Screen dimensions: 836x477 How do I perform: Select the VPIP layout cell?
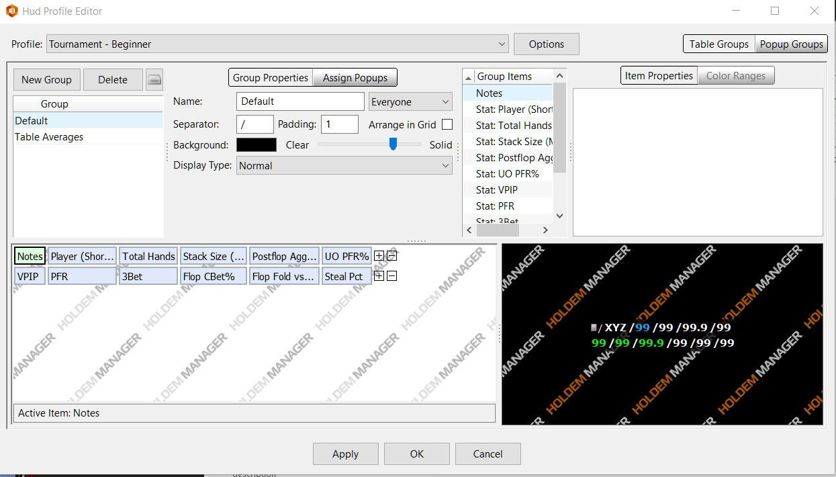click(30, 276)
